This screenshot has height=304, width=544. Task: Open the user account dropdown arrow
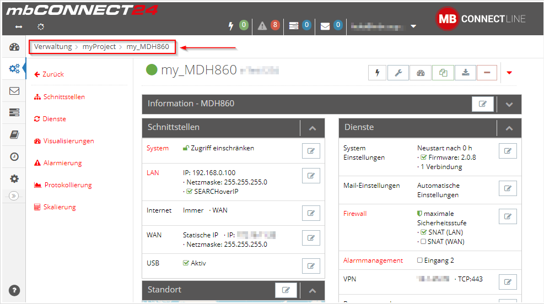pyautogui.click(x=413, y=26)
